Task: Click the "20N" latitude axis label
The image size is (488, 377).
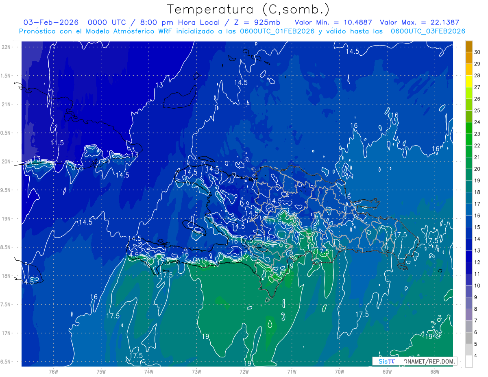Action: [x=6, y=161]
